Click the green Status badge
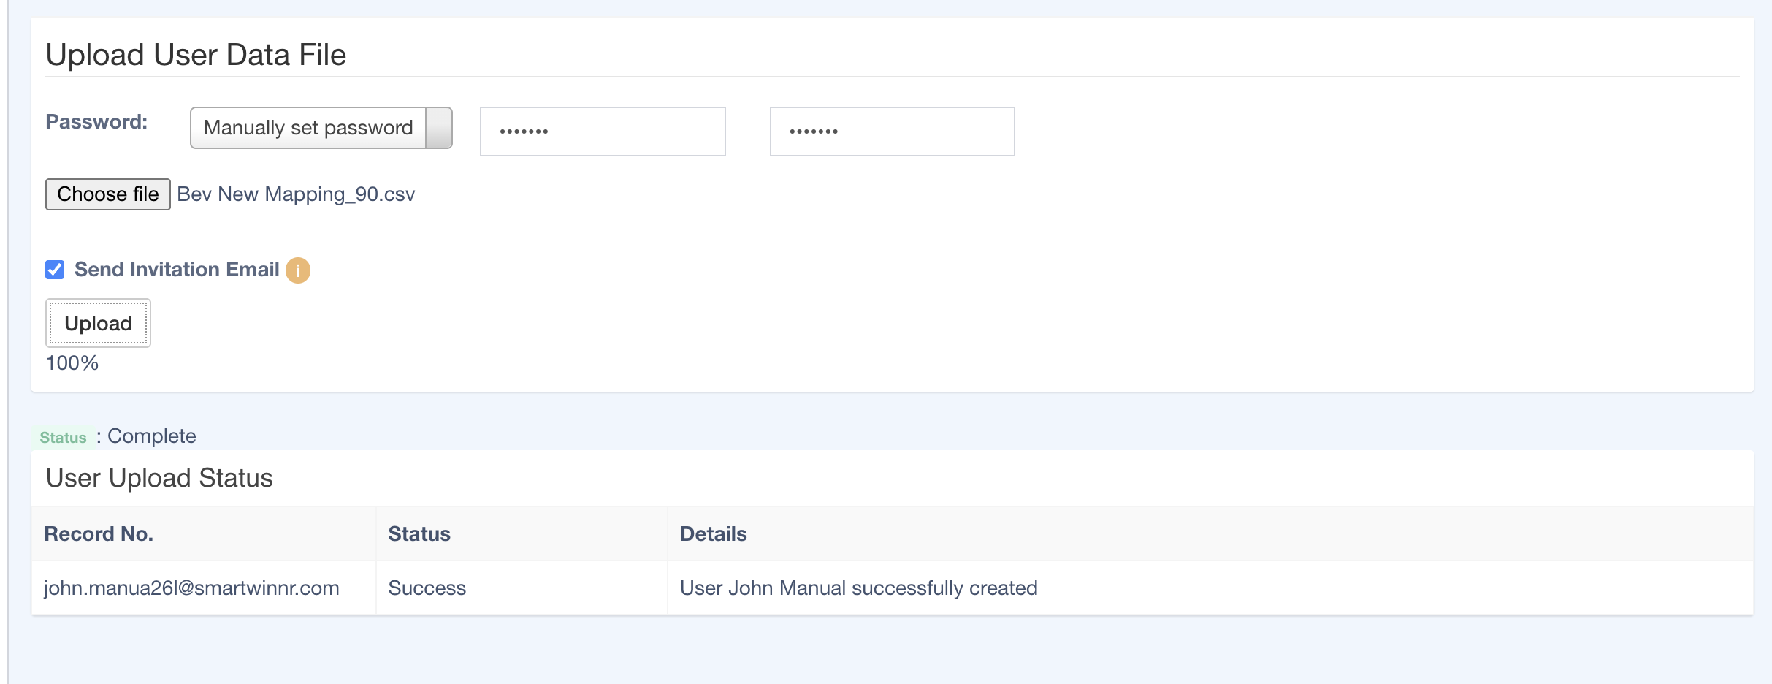Viewport: 1772px width, 684px height. (x=63, y=438)
